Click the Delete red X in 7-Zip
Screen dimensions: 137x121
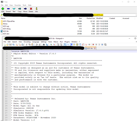31,10
